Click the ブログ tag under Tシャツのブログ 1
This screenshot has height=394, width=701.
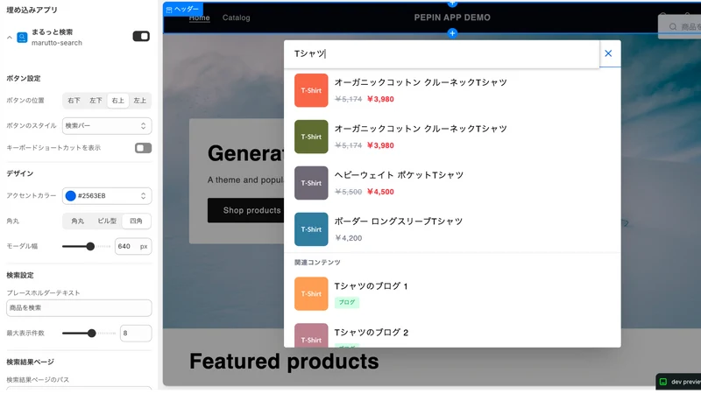347,302
